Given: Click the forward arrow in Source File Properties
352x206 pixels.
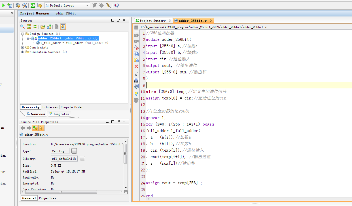Looking at the screenshot, I should pyautogui.click(x=29, y=128).
